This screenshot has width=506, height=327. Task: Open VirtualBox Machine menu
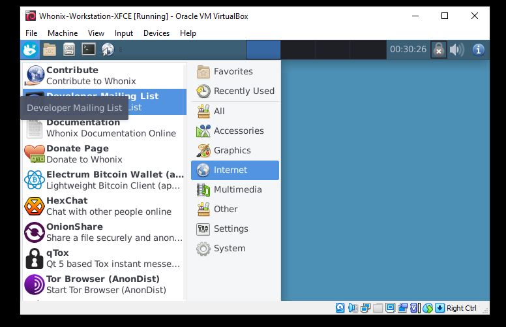click(63, 33)
